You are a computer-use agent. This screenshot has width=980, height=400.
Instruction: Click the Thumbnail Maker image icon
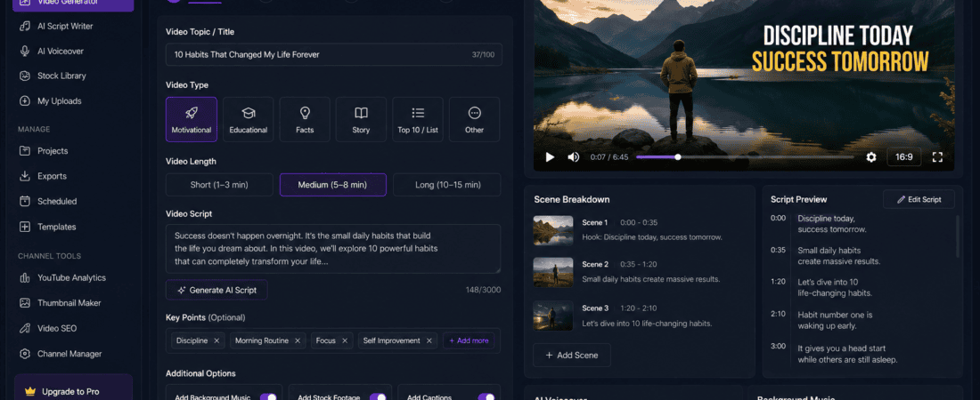(x=25, y=302)
